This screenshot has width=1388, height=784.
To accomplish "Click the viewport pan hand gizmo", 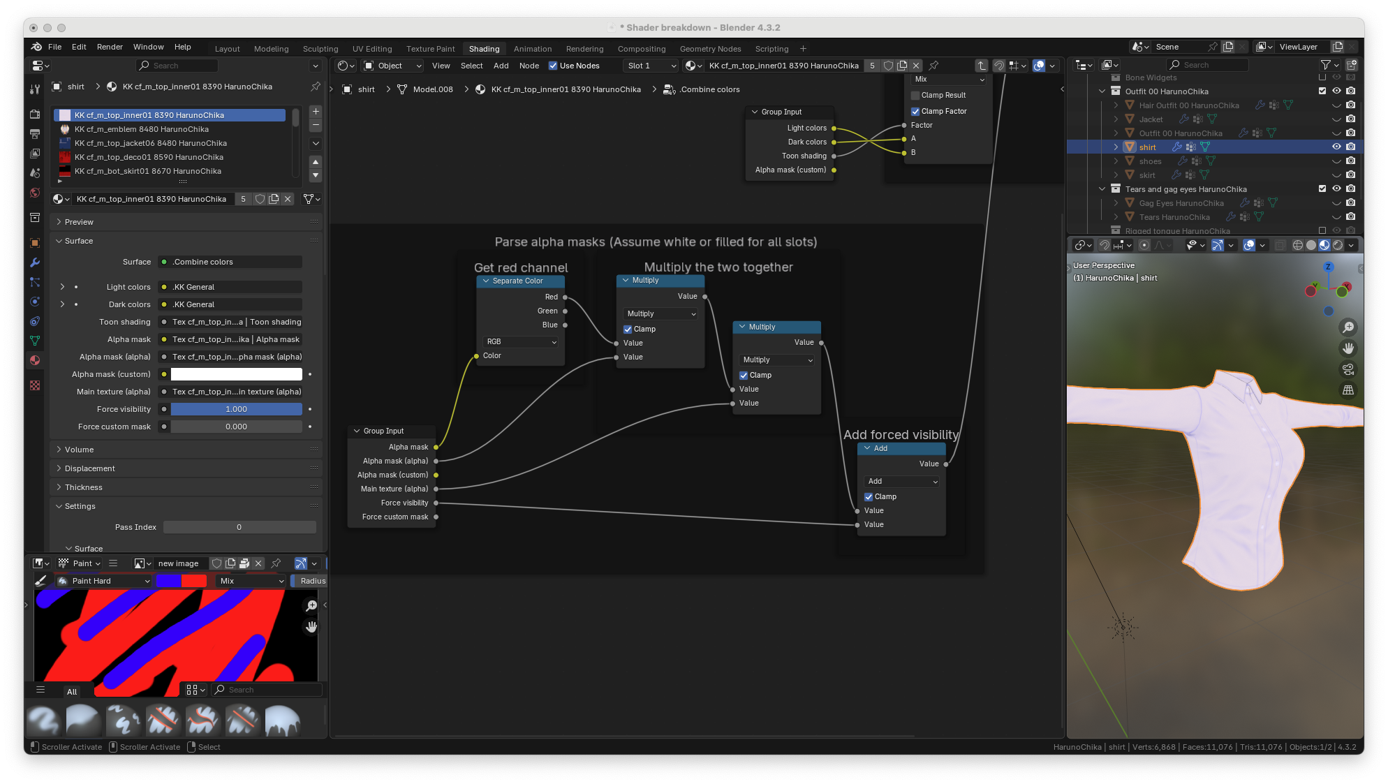I will pos(1348,348).
